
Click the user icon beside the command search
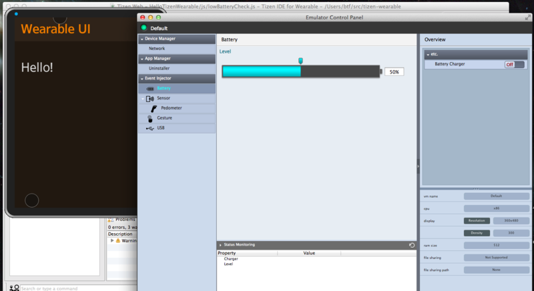[14, 288]
